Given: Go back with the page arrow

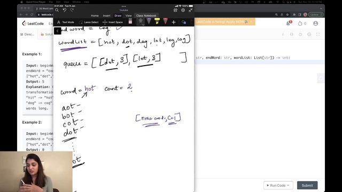Looking at the screenshot, I should pos(57,31).
